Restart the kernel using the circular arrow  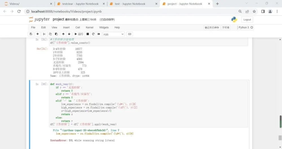pos(93,34)
